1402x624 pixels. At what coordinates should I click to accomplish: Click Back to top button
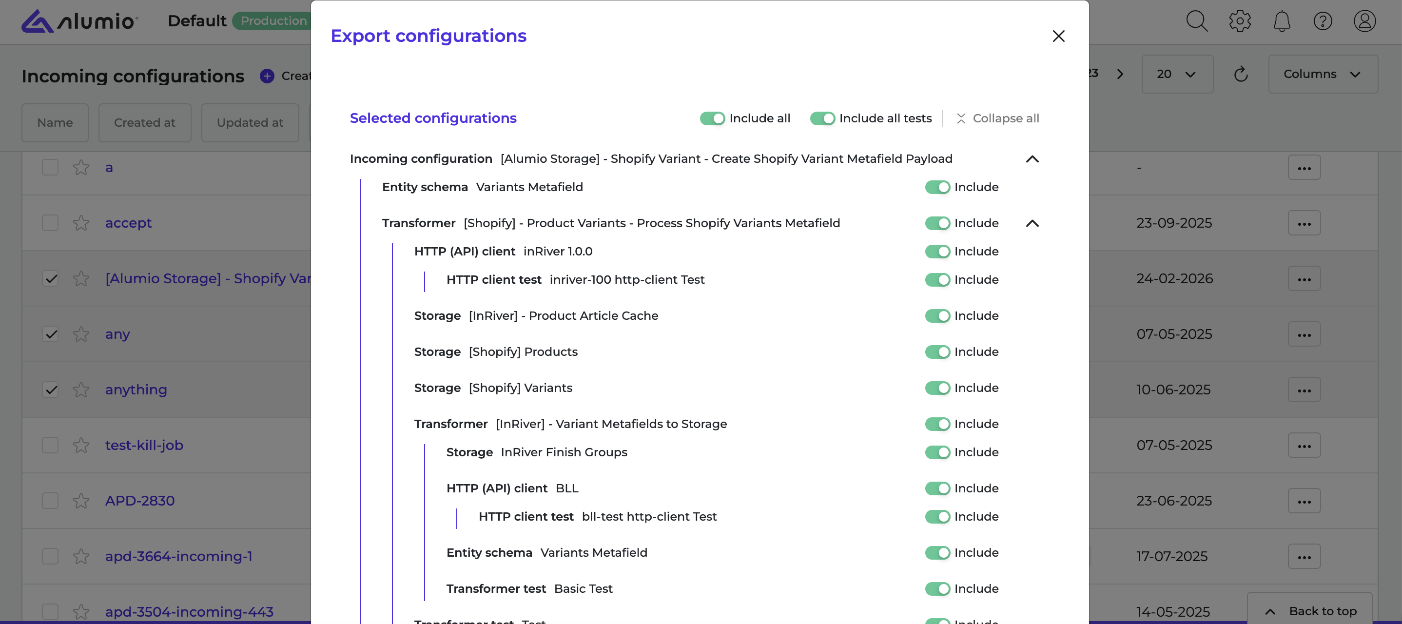[x=1309, y=611]
